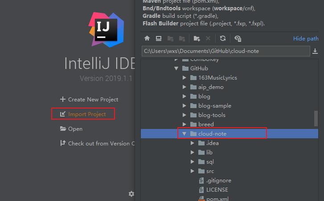Click the GitHub folder icon
Viewport: 324px width, 201px height.
coord(185,68)
